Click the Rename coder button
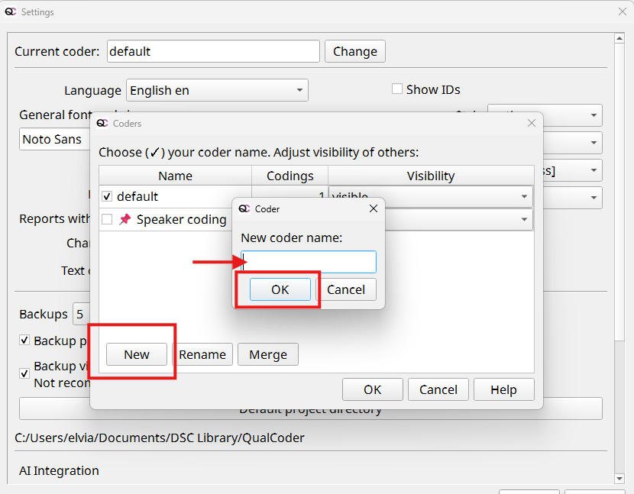634x494 pixels. click(202, 354)
